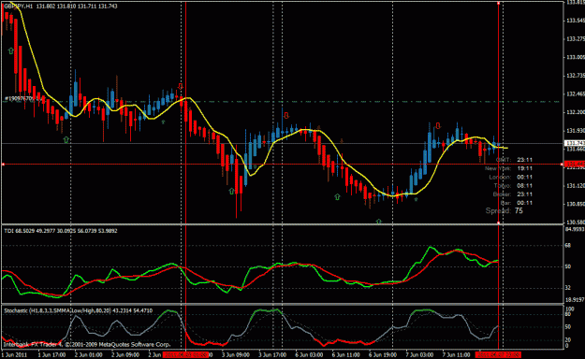Click the red horizontal line price tag on axis
This screenshot has height=359, width=585.
pos(575,164)
